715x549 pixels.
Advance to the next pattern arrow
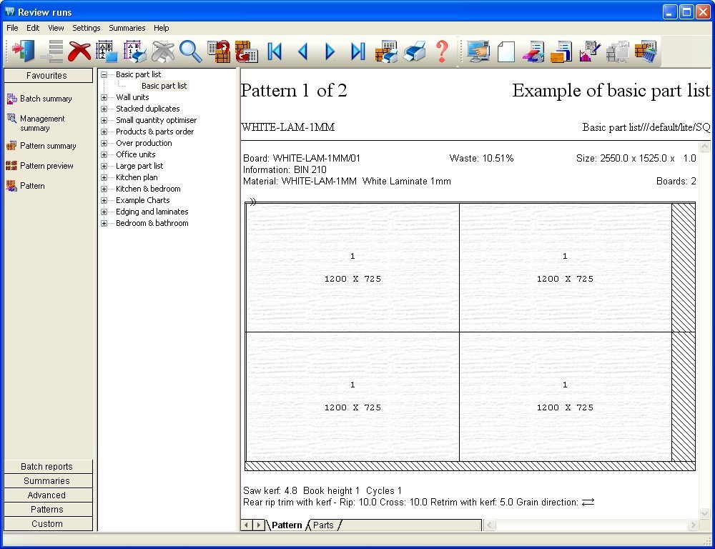tap(330, 51)
